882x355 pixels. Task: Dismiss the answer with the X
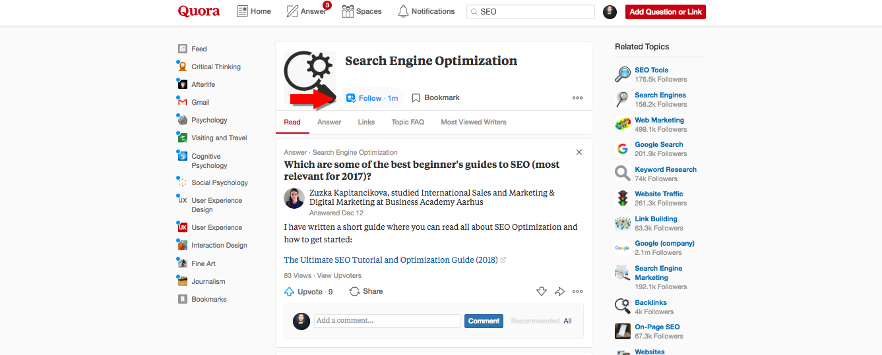[579, 152]
